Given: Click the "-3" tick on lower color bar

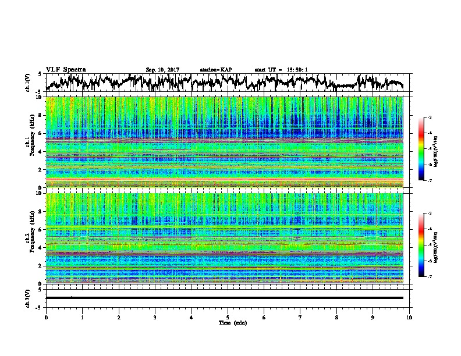Looking at the screenshot, I should pyautogui.click(x=429, y=213).
